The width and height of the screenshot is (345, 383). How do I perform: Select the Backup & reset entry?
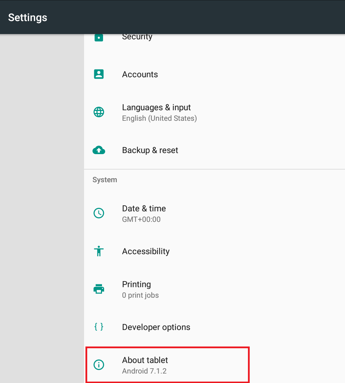150,150
